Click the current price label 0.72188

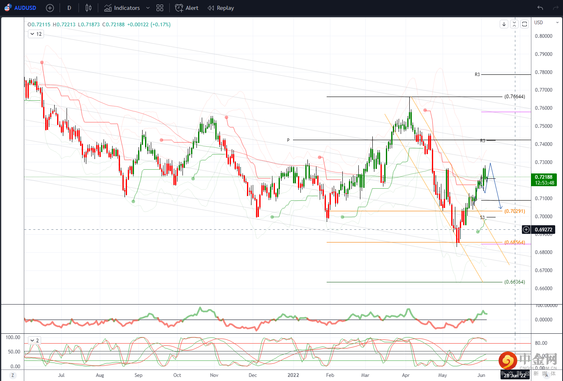pos(544,177)
